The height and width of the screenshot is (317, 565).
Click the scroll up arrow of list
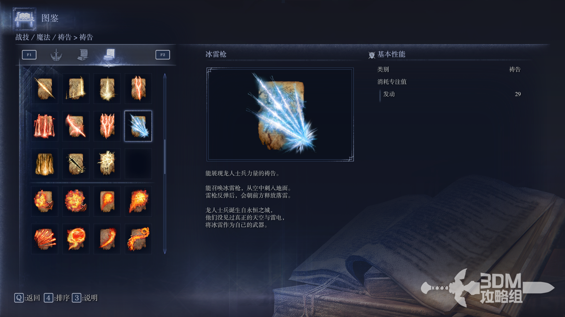(x=165, y=76)
